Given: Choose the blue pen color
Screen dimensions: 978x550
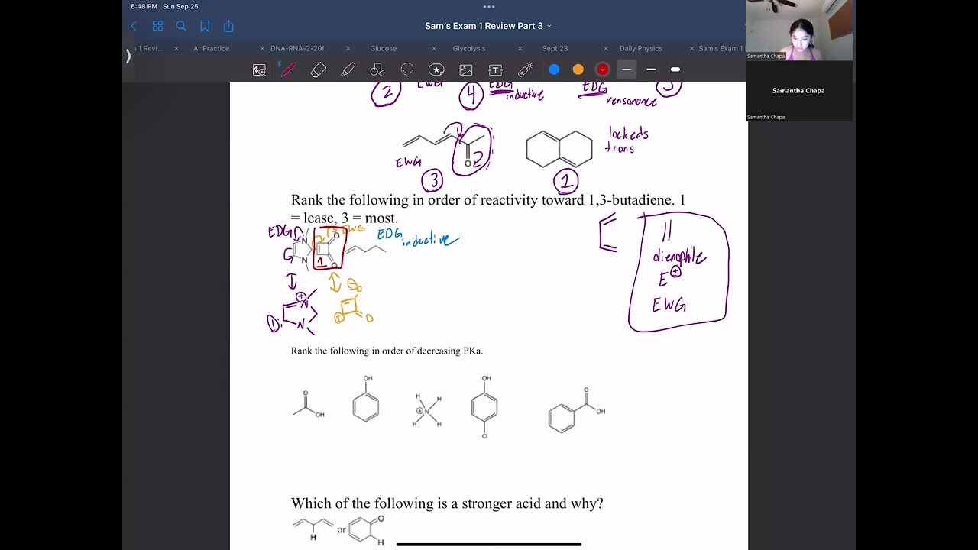Looking at the screenshot, I should coord(554,70).
